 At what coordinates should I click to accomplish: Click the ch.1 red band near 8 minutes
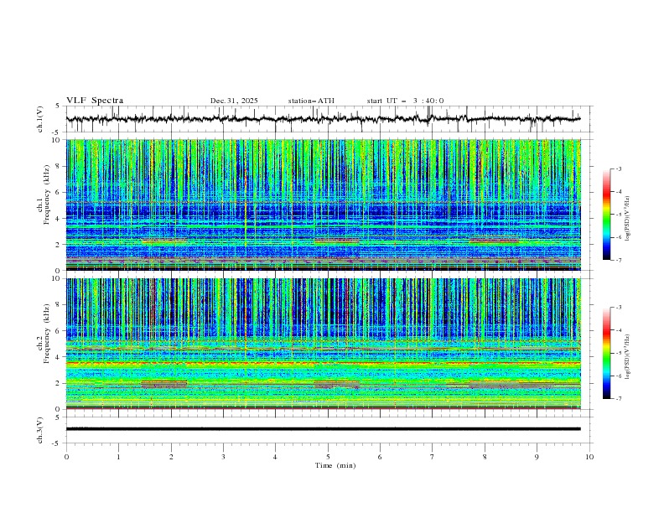click(x=494, y=241)
